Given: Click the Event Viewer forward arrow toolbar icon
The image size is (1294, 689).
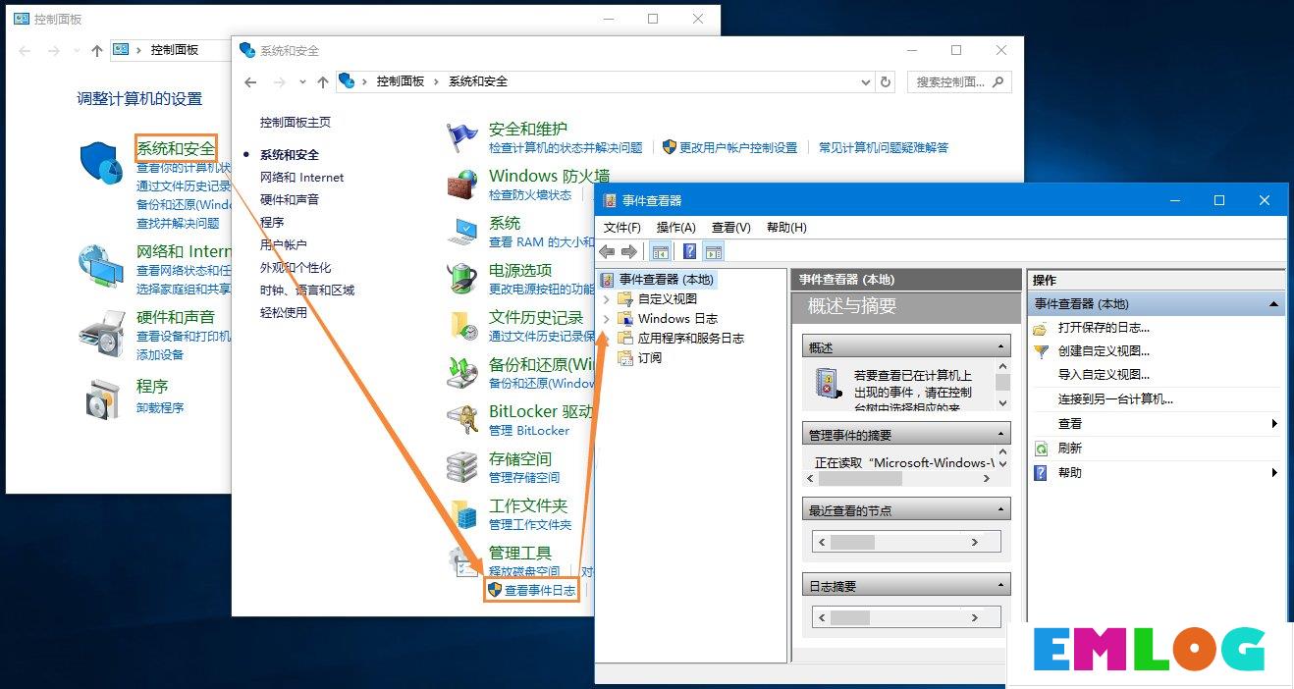Looking at the screenshot, I should tap(629, 252).
